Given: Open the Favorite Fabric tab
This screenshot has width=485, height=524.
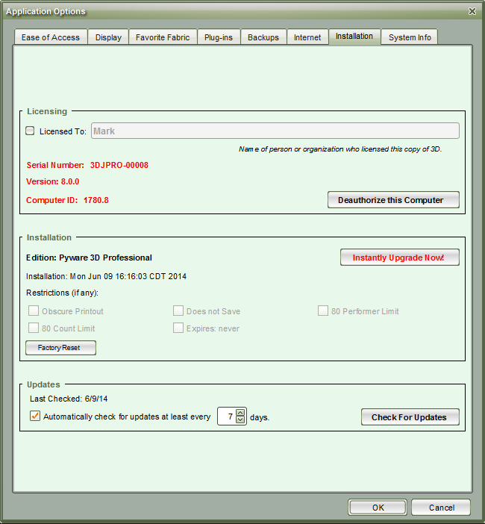Looking at the screenshot, I should coord(163,37).
